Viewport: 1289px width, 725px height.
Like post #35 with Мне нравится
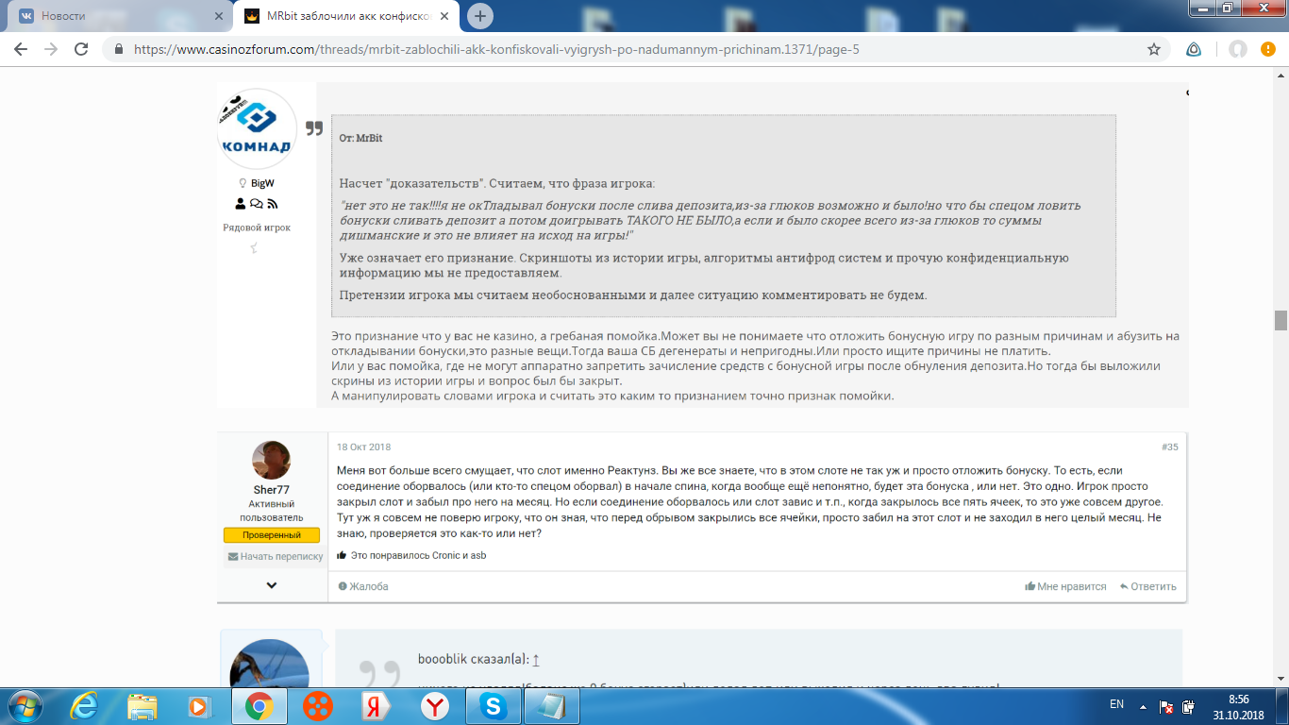pos(1065,586)
